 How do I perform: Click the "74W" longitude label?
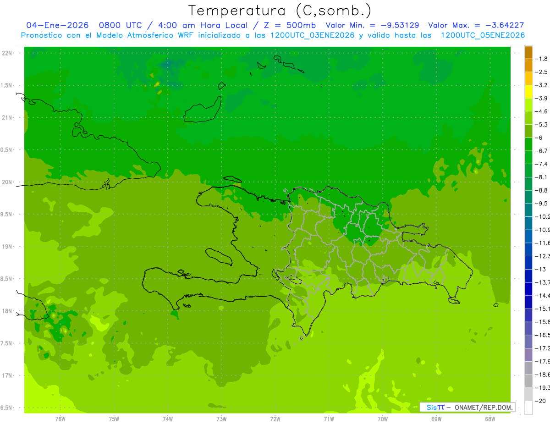point(167,419)
